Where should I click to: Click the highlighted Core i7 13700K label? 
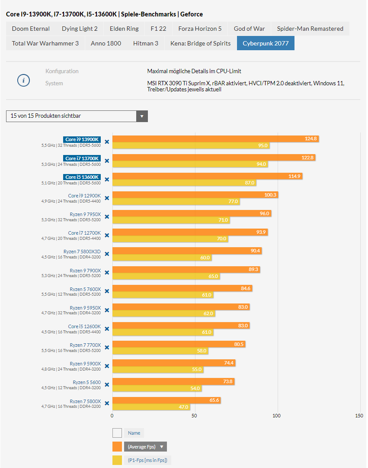click(x=82, y=158)
